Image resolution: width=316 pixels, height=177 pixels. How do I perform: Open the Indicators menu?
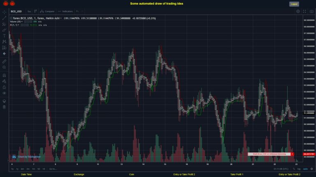(65, 11)
